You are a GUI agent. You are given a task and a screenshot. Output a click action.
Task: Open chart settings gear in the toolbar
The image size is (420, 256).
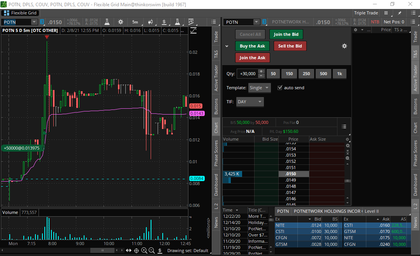pos(121,22)
